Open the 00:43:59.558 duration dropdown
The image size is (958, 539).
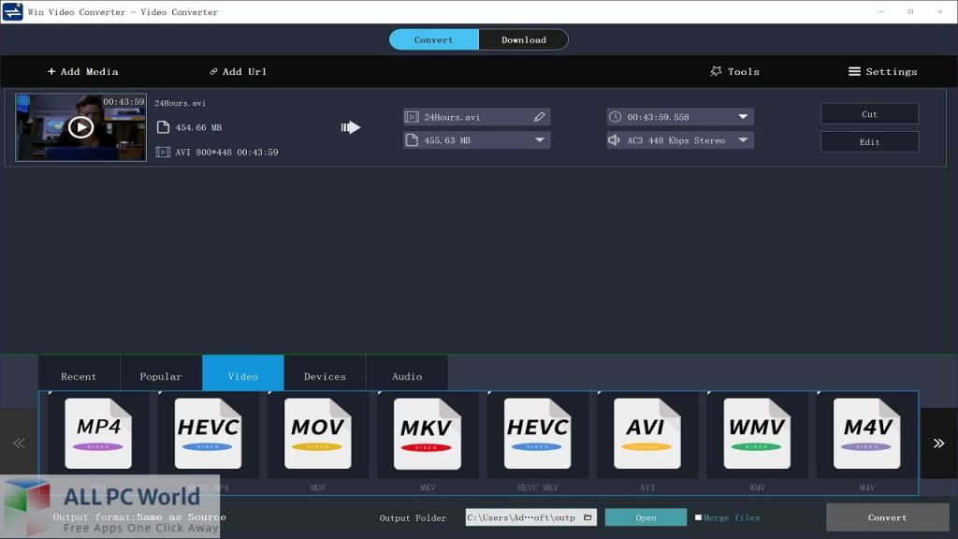tap(742, 117)
